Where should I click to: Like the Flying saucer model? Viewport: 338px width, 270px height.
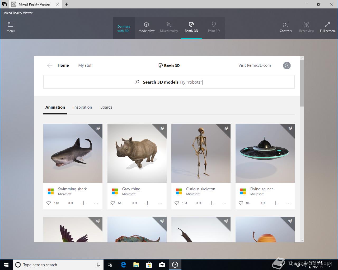point(241,203)
